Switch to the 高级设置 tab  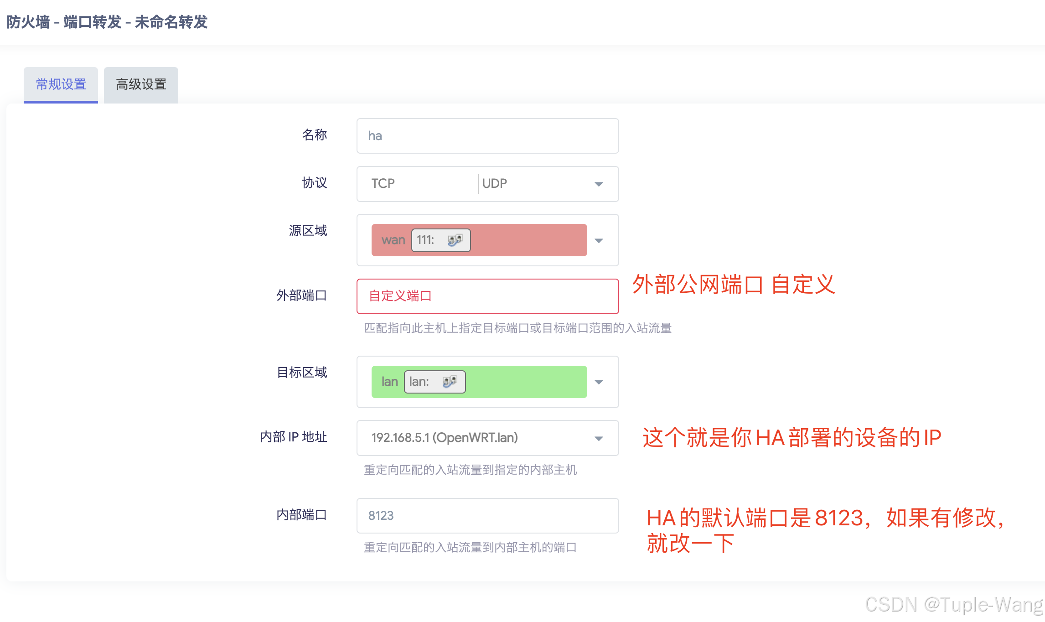141,85
